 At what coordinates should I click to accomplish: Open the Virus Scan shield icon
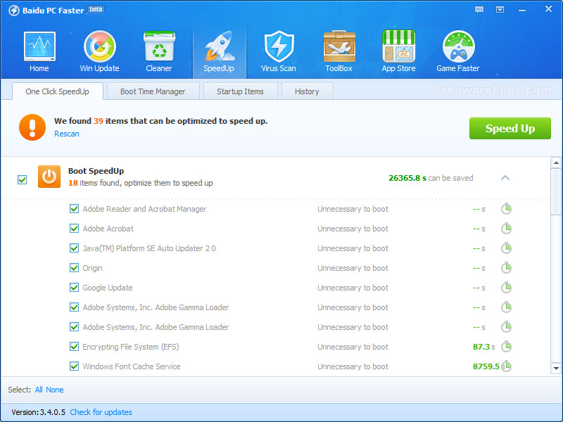(x=279, y=46)
